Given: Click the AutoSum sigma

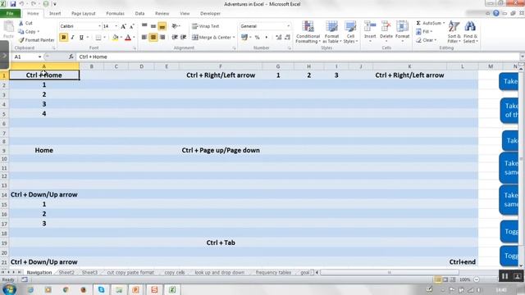Looking at the screenshot, I should 418,23.
